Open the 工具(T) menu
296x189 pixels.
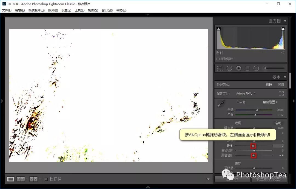[x=79, y=10]
